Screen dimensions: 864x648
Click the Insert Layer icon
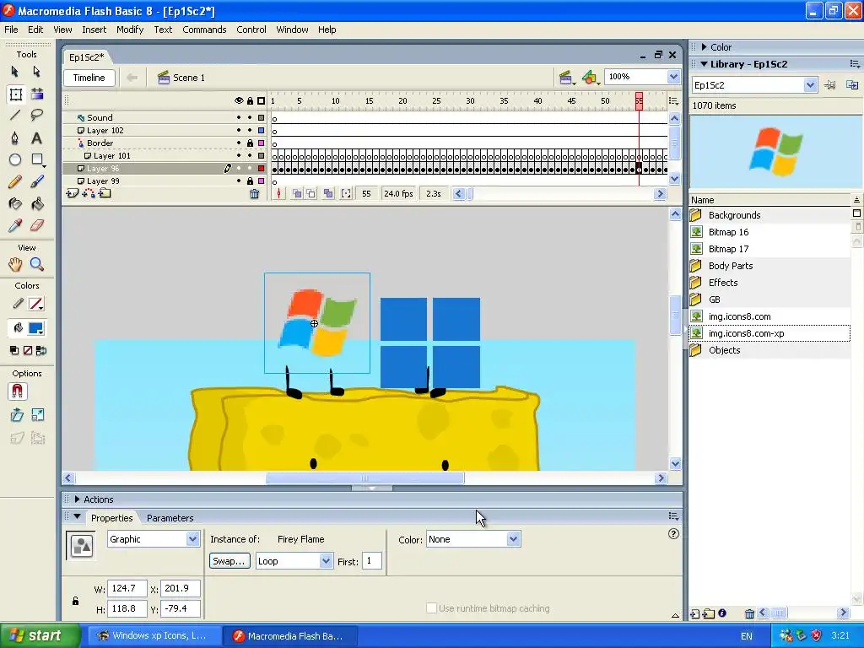(x=73, y=193)
